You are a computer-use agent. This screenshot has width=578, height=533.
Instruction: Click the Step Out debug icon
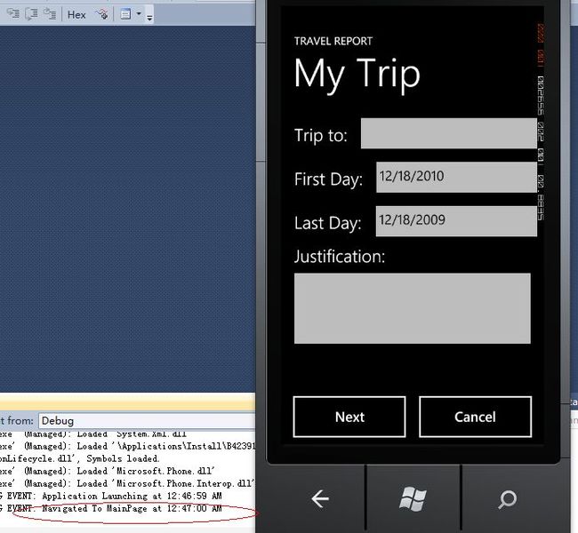click(x=50, y=14)
